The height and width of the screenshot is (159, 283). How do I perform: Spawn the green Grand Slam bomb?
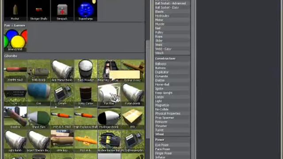click(x=39, y=118)
